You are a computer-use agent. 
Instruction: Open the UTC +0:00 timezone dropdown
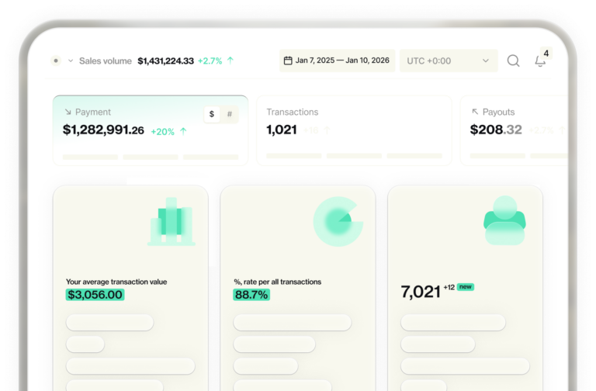pos(449,61)
